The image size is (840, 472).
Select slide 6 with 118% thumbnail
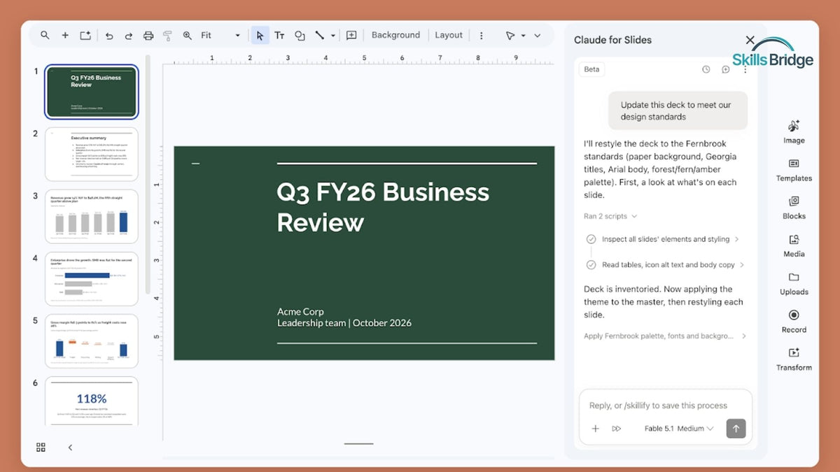(92, 401)
